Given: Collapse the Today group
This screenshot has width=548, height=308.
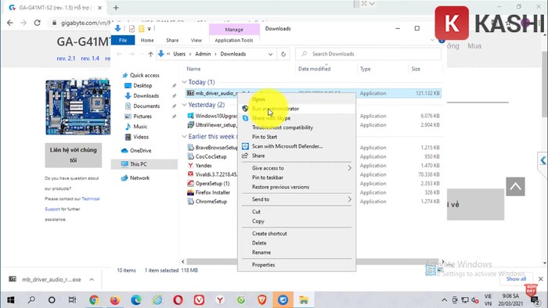Looking at the screenshot, I should (184, 82).
